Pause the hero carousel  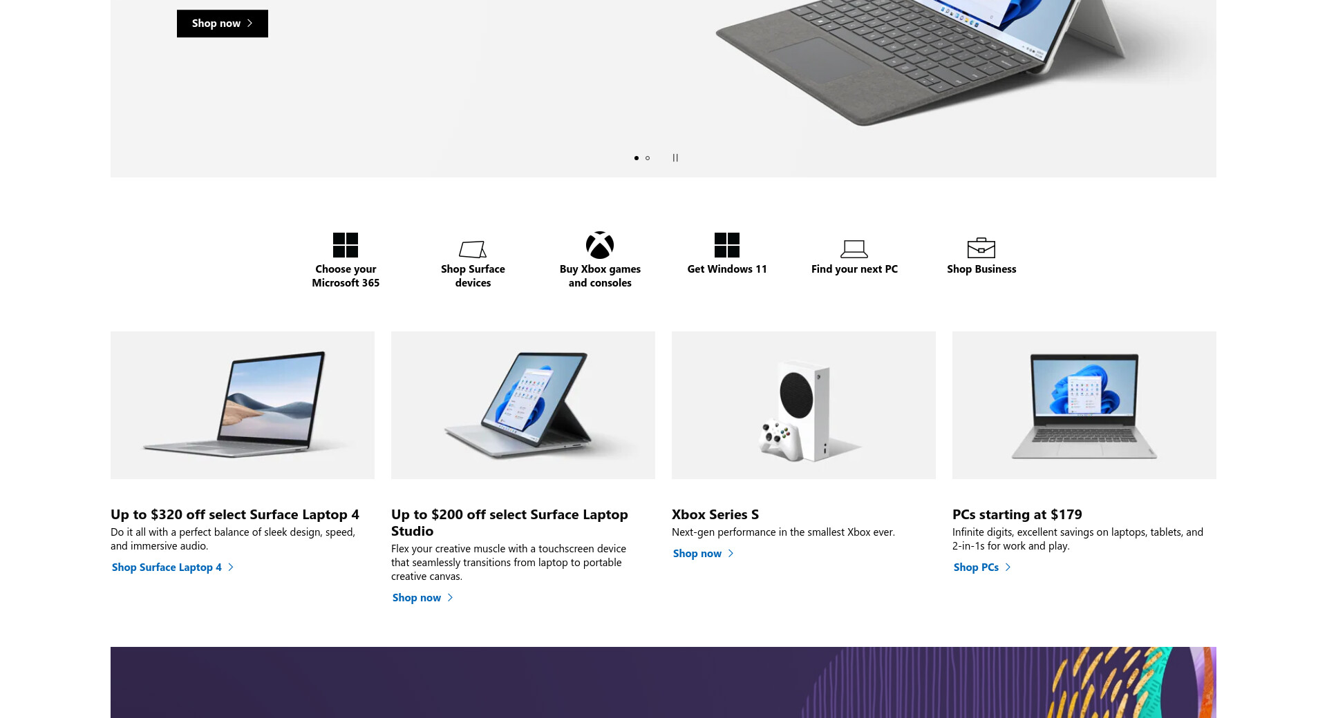coord(675,158)
